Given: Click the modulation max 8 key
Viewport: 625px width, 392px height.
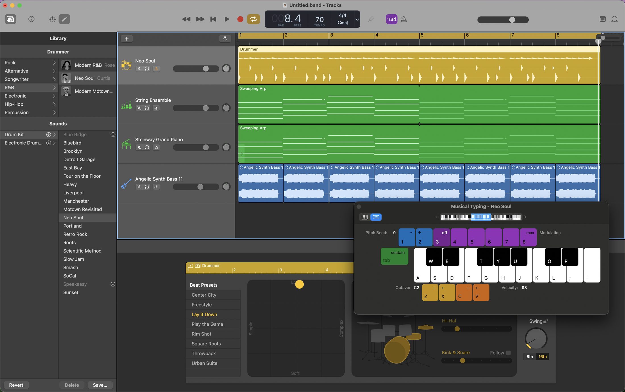Looking at the screenshot, I should click(x=528, y=237).
